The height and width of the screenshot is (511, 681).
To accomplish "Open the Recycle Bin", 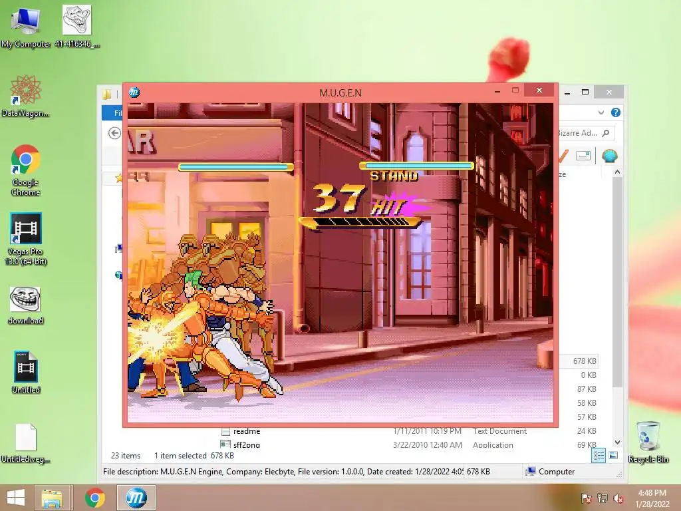I will pyautogui.click(x=648, y=442).
